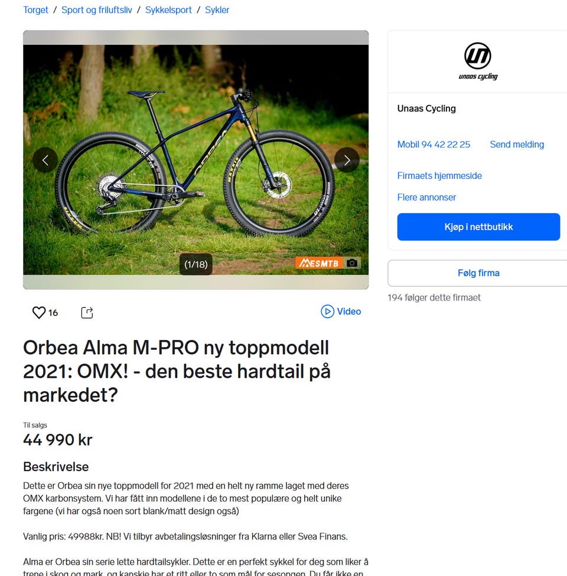Viewport: 567px width, 576px height.
Task: Navigate to the Sykkelsport breadcrumb
Action: point(168,10)
